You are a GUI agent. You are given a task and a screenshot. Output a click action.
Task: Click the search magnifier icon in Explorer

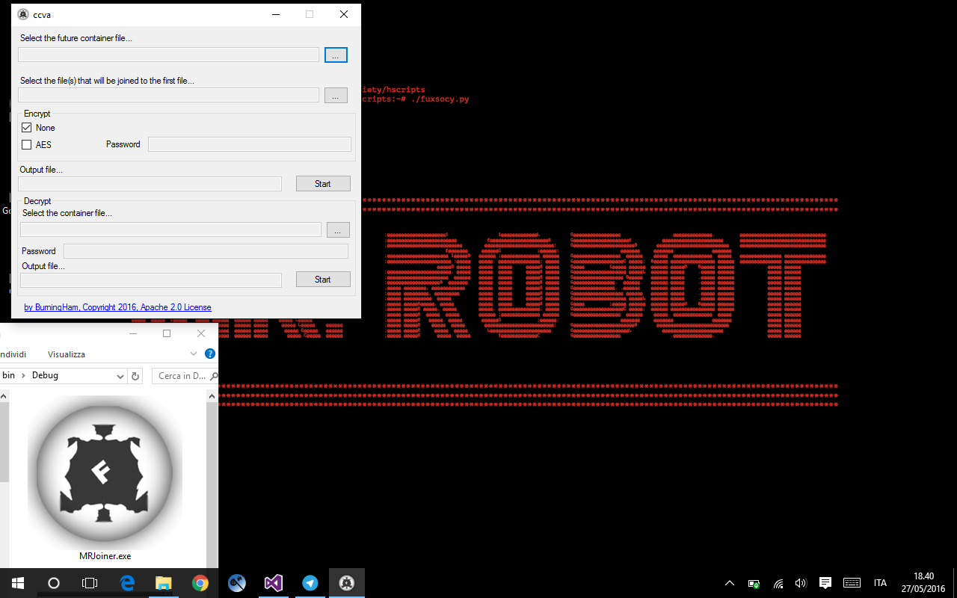(214, 377)
